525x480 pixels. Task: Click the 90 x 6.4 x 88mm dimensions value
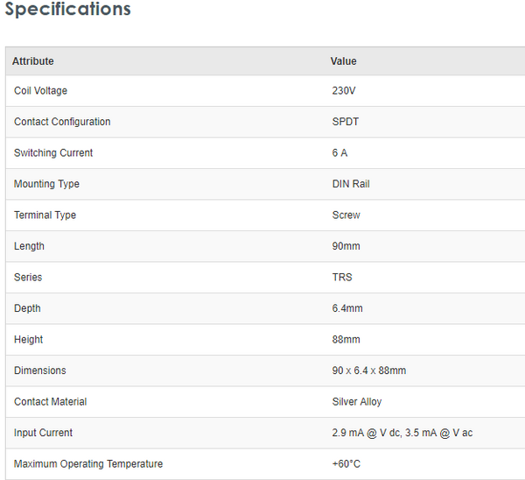[368, 371]
